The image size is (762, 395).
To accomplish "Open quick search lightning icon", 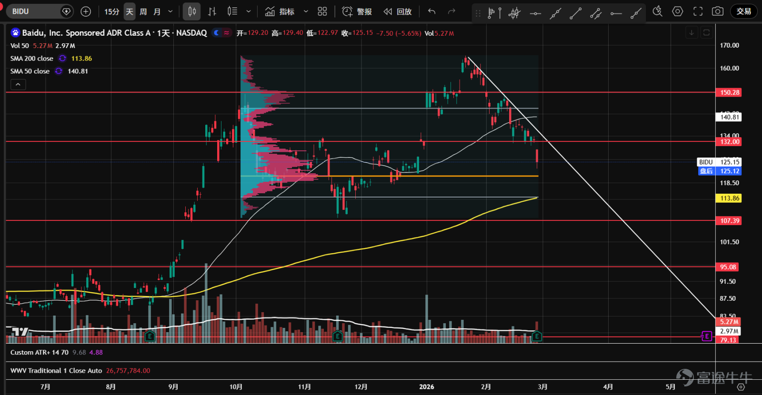I will point(658,11).
